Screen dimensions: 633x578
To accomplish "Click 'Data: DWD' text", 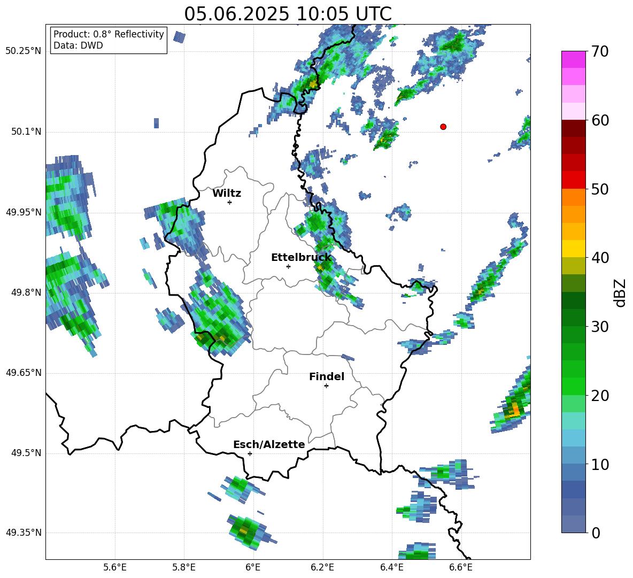I will click(x=78, y=45).
